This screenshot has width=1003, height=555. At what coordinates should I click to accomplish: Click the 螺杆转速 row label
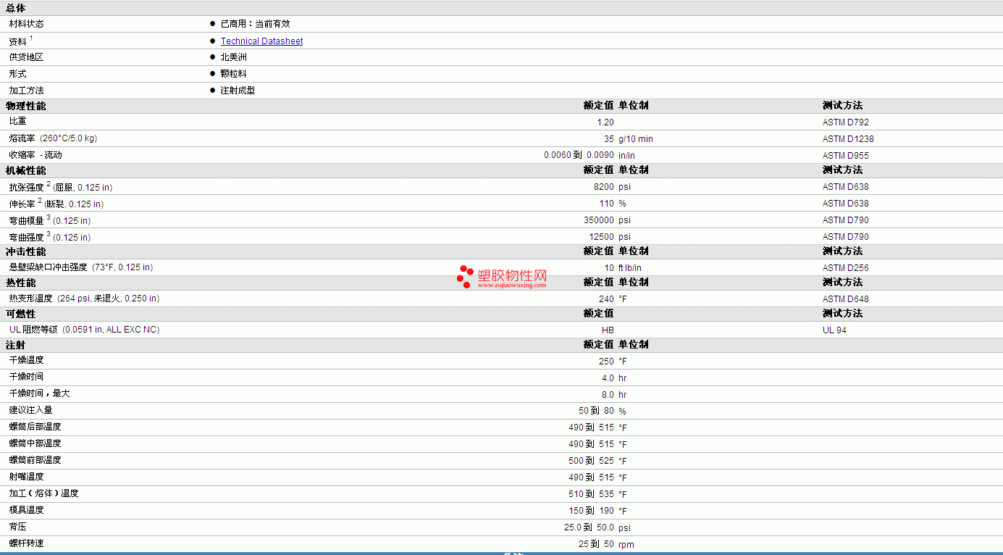click(x=26, y=543)
